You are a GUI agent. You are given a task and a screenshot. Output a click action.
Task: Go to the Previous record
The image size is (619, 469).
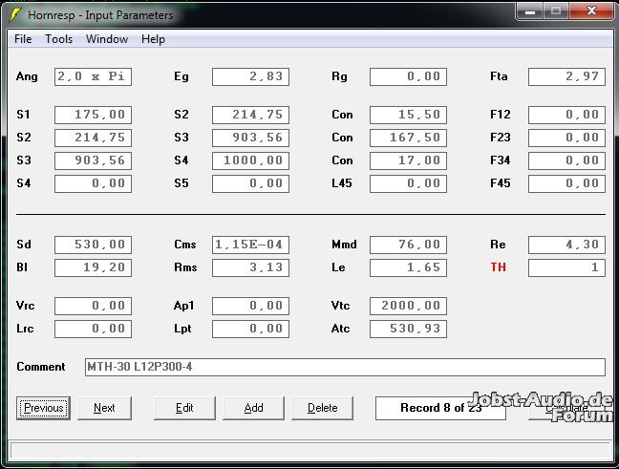point(44,408)
